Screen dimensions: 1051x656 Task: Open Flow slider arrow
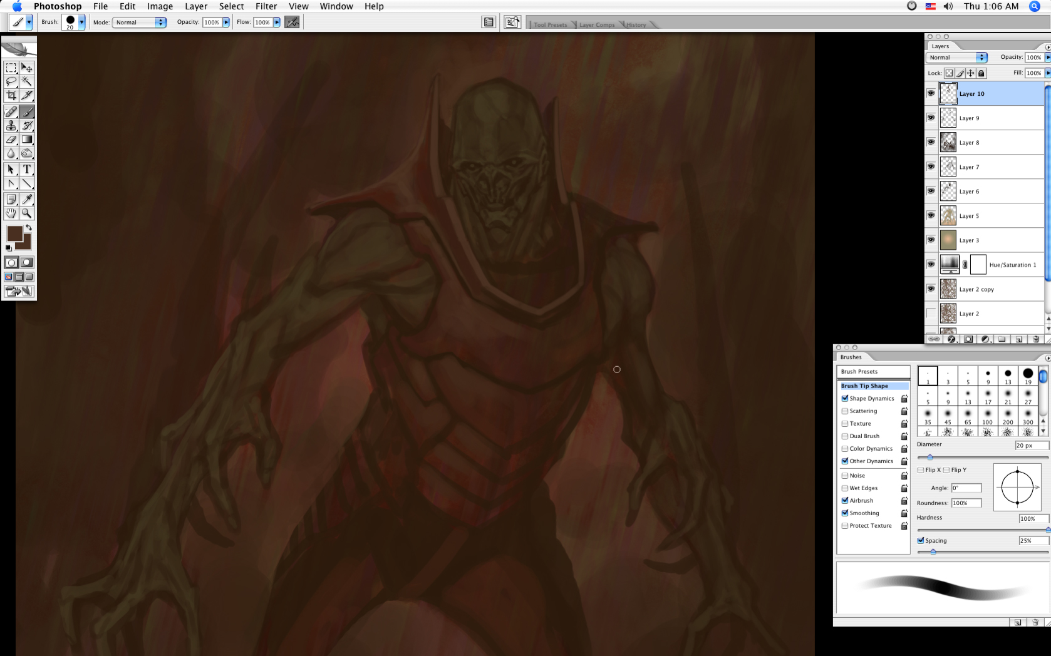[277, 22]
